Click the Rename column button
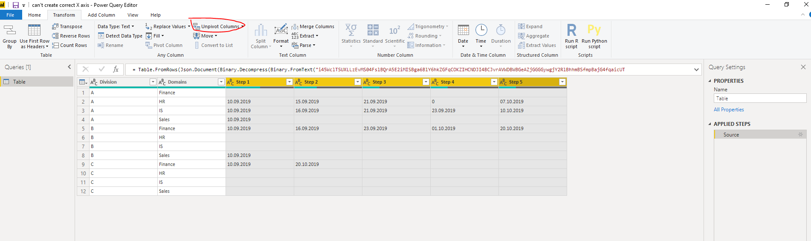Viewport: 811px width, 241px height. click(110, 45)
